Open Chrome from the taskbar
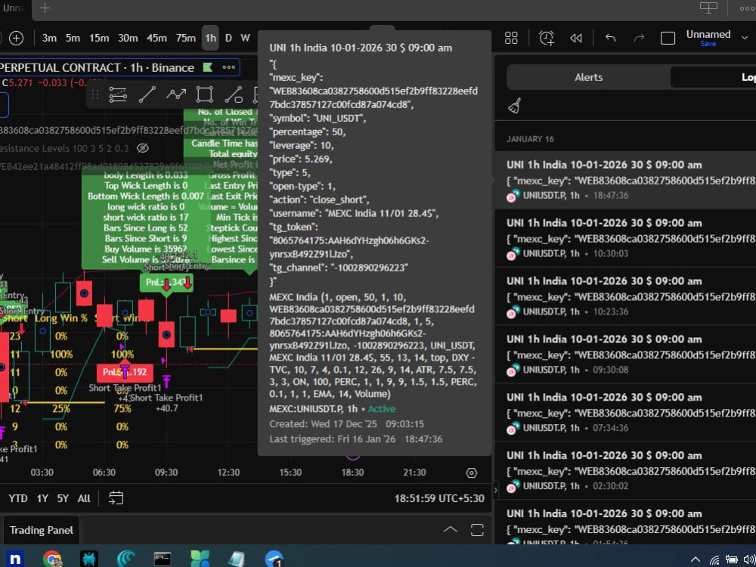Viewport: 756px width, 567px height. point(51,559)
